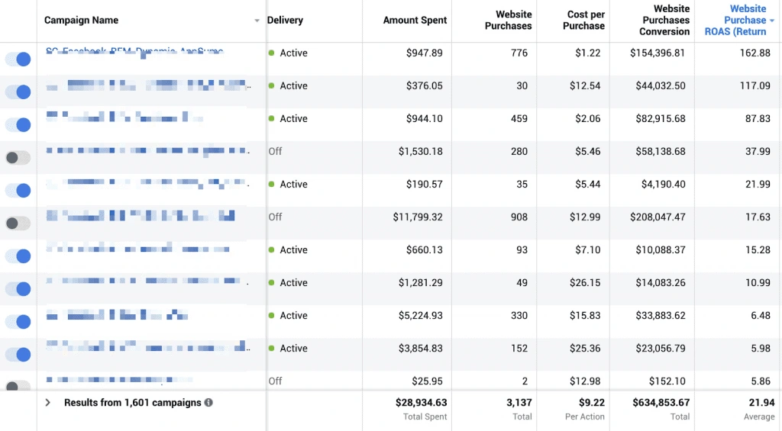Toggle the campaign with $190.57 spent
782x431 pixels.
[x=18, y=191]
